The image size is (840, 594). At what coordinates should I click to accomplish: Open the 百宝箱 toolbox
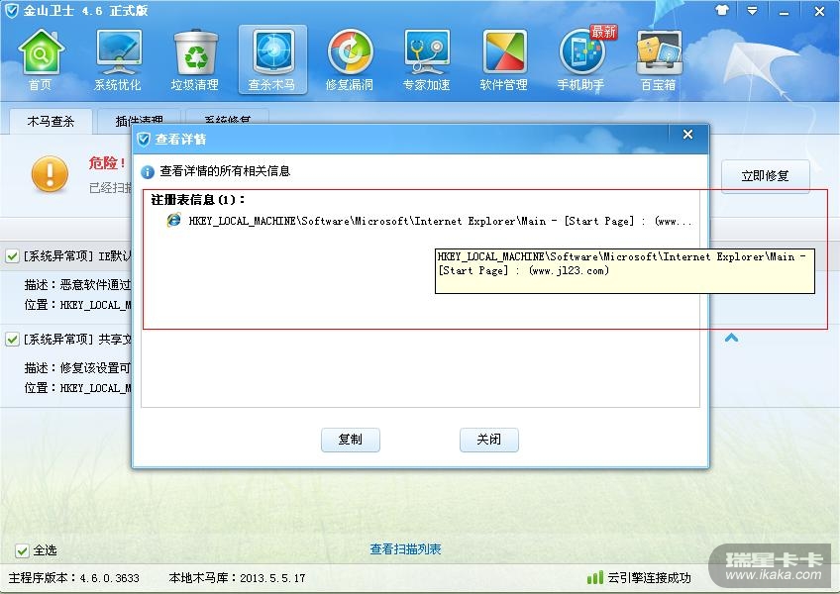point(659,60)
